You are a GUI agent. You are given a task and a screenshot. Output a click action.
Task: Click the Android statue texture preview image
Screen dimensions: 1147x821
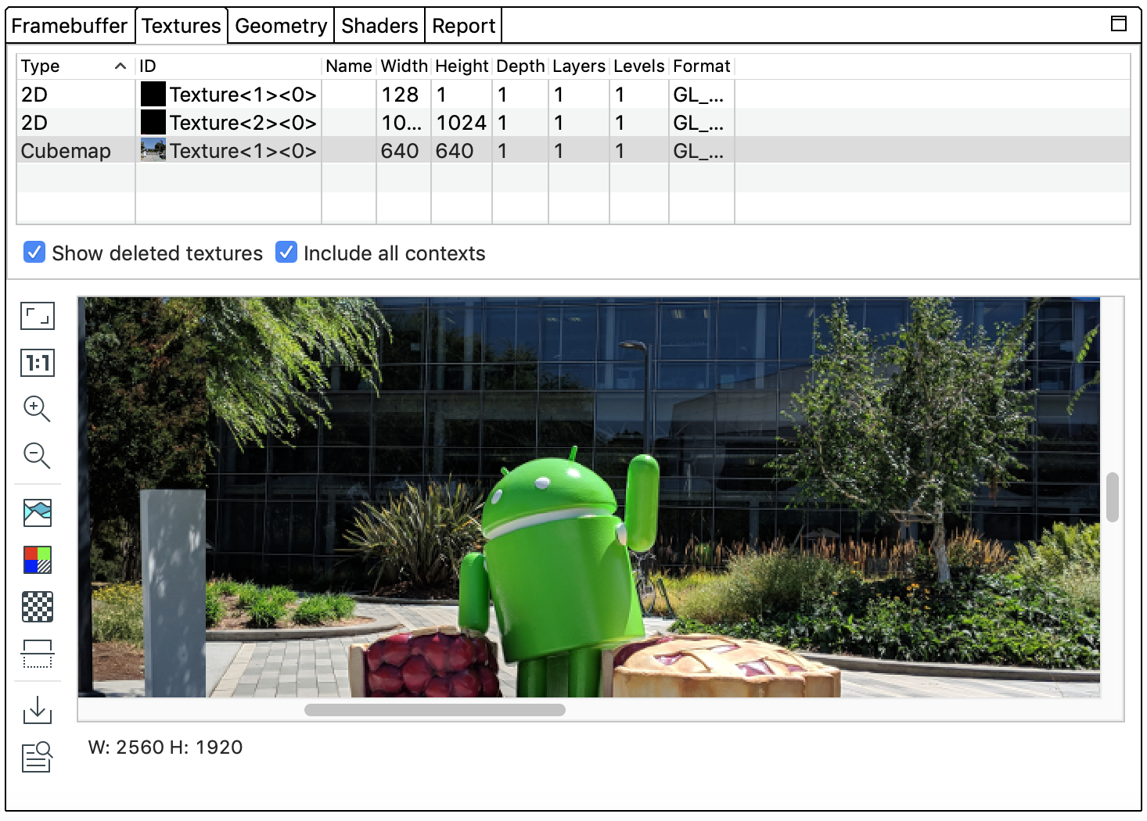point(589,497)
